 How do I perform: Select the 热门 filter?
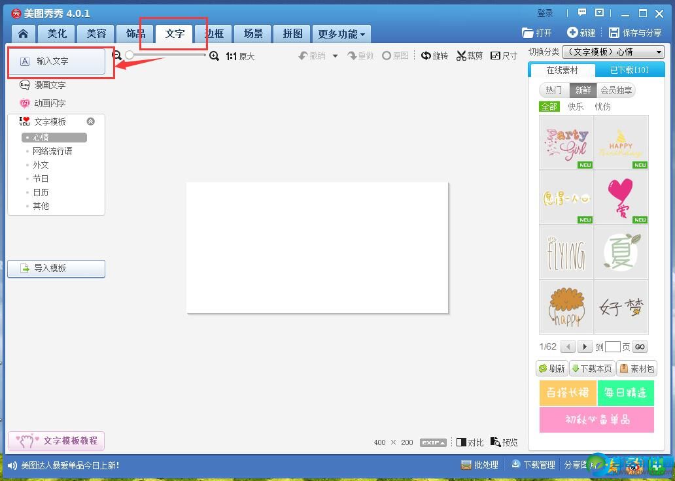(553, 90)
